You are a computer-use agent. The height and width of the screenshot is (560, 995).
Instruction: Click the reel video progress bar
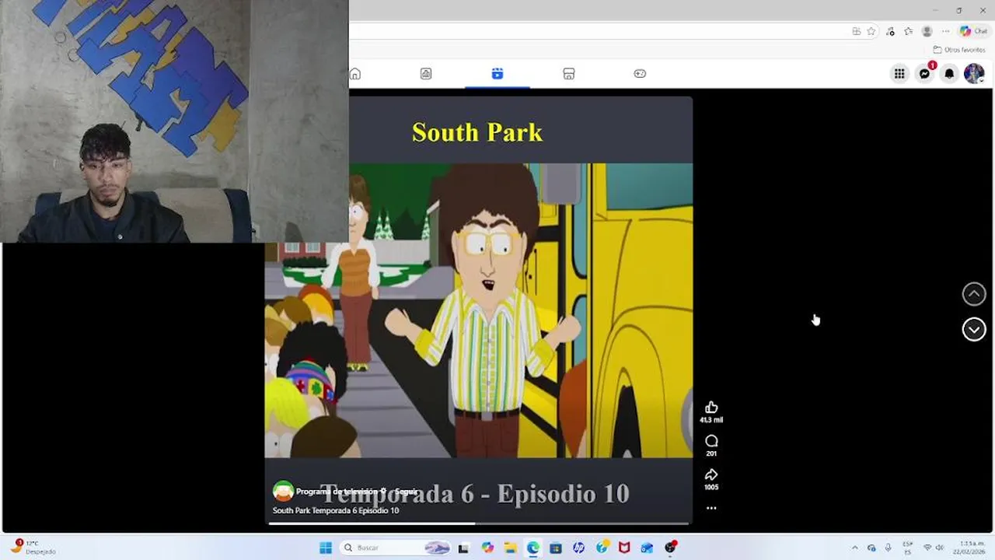pyautogui.click(x=479, y=523)
